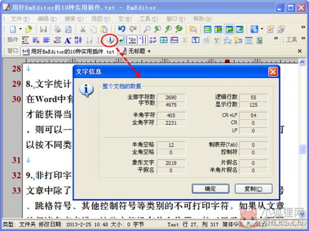
Task: Close the 文字信息 dialog
Action: [273, 72]
